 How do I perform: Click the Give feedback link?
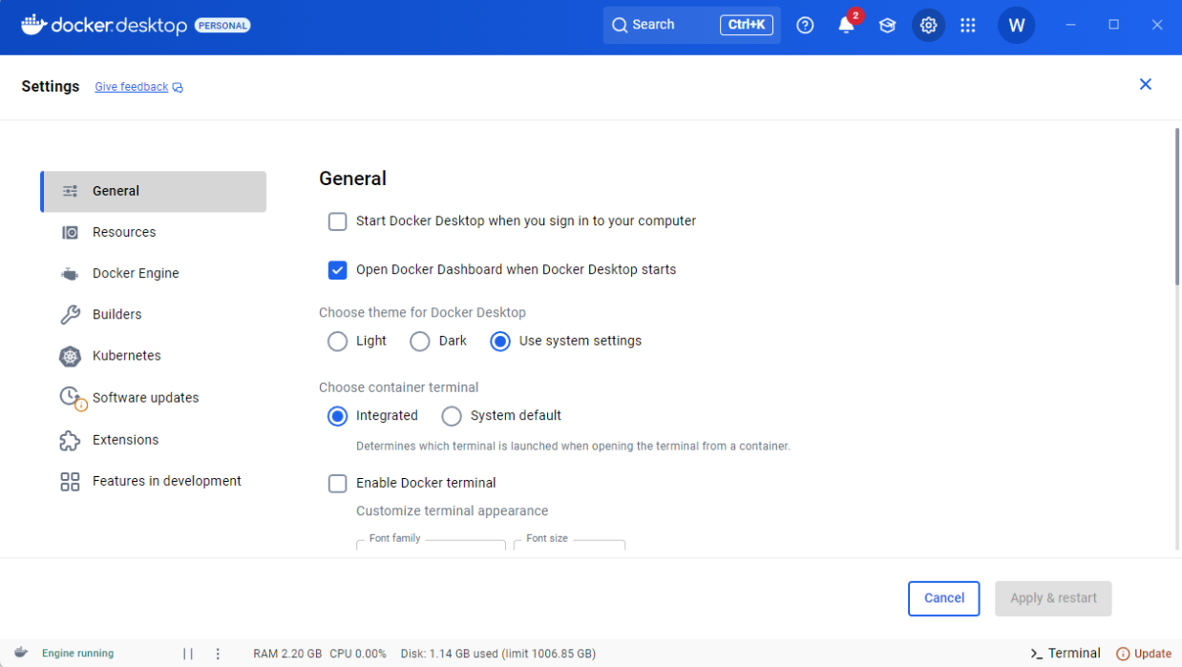tap(132, 87)
